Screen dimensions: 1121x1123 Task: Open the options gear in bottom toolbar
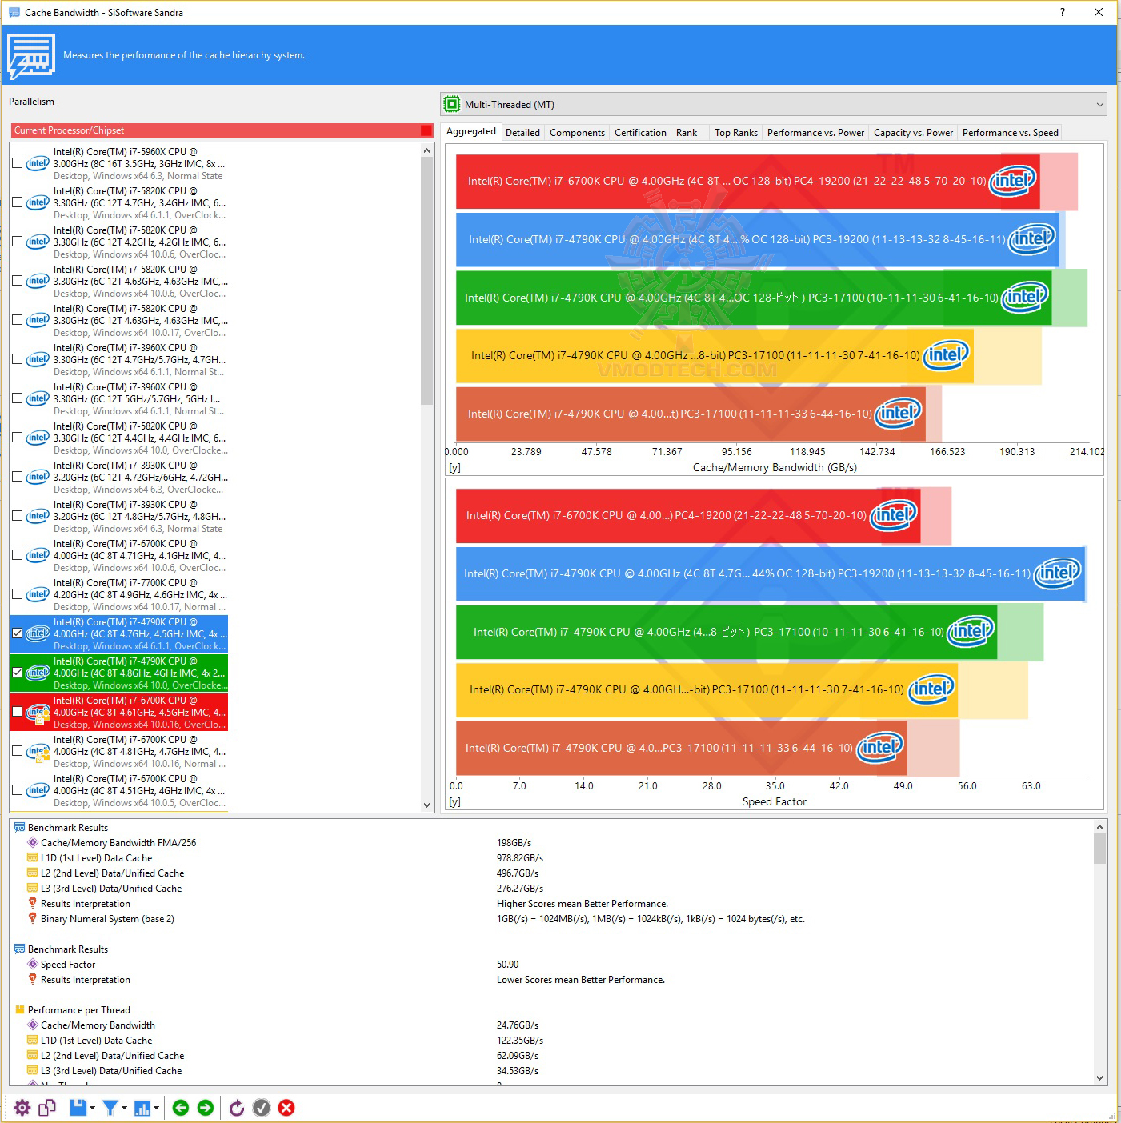click(22, 1108)
